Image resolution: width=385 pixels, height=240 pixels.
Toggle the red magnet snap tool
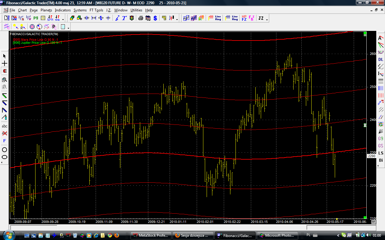point(5,71)
